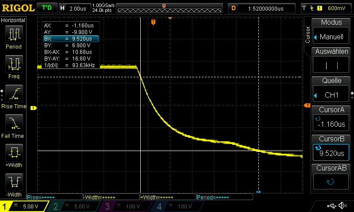This screenshot has height=212, width=354.
Task: Select the CursorA menu item
Action: click(331, 118)
